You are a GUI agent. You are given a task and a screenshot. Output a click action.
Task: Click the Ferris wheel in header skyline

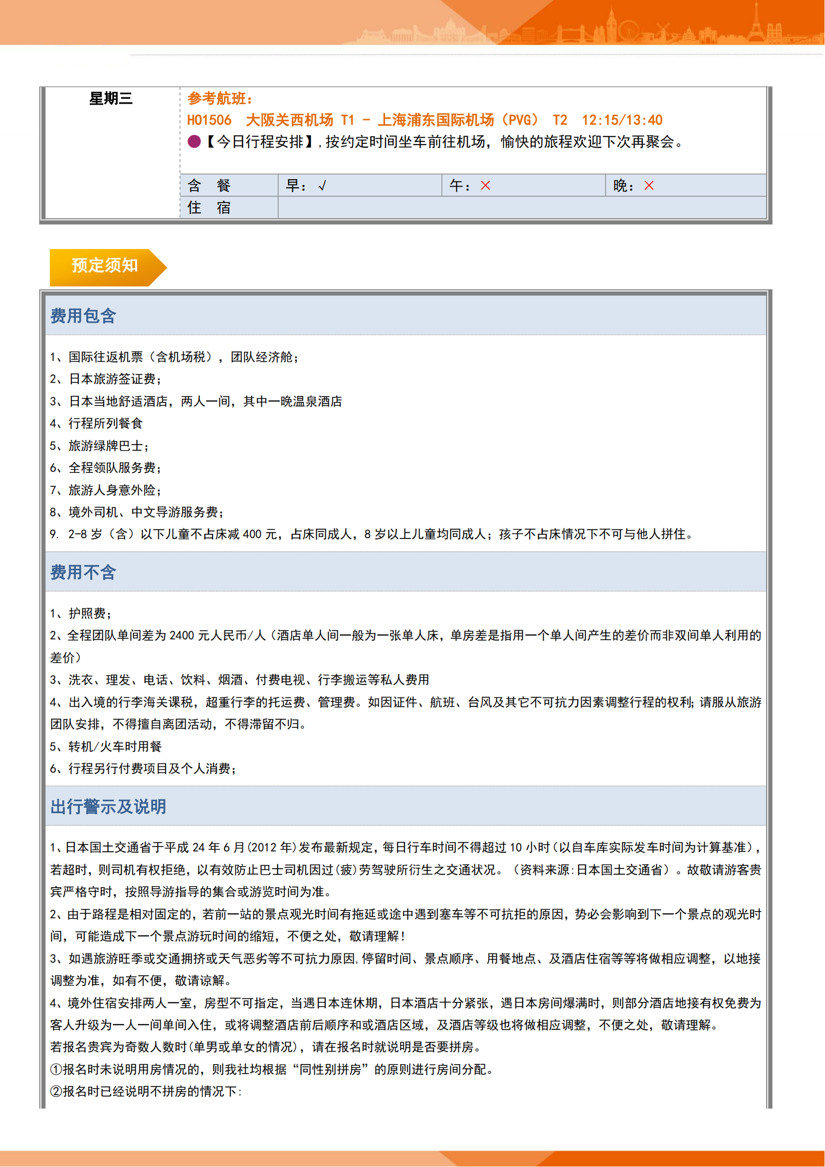tap(629, 29)
